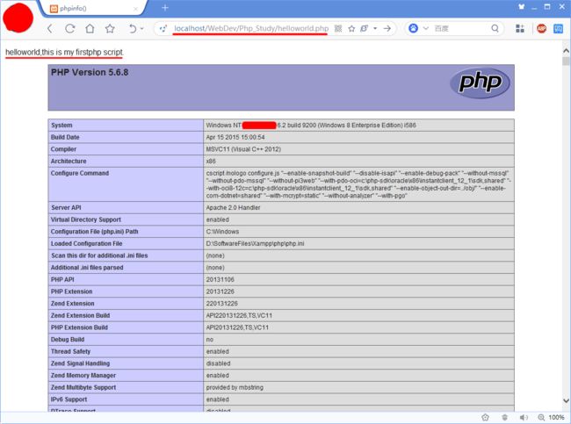Click the 'Configure Command' row label
The image size is (571, 424).
(80, 173)
